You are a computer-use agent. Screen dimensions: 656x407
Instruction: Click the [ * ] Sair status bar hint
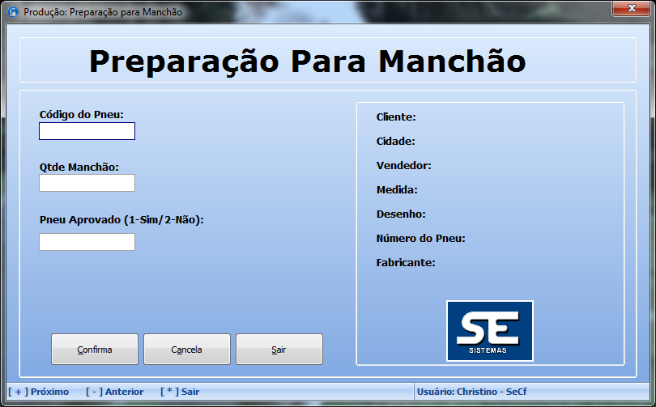coord(180,392)
